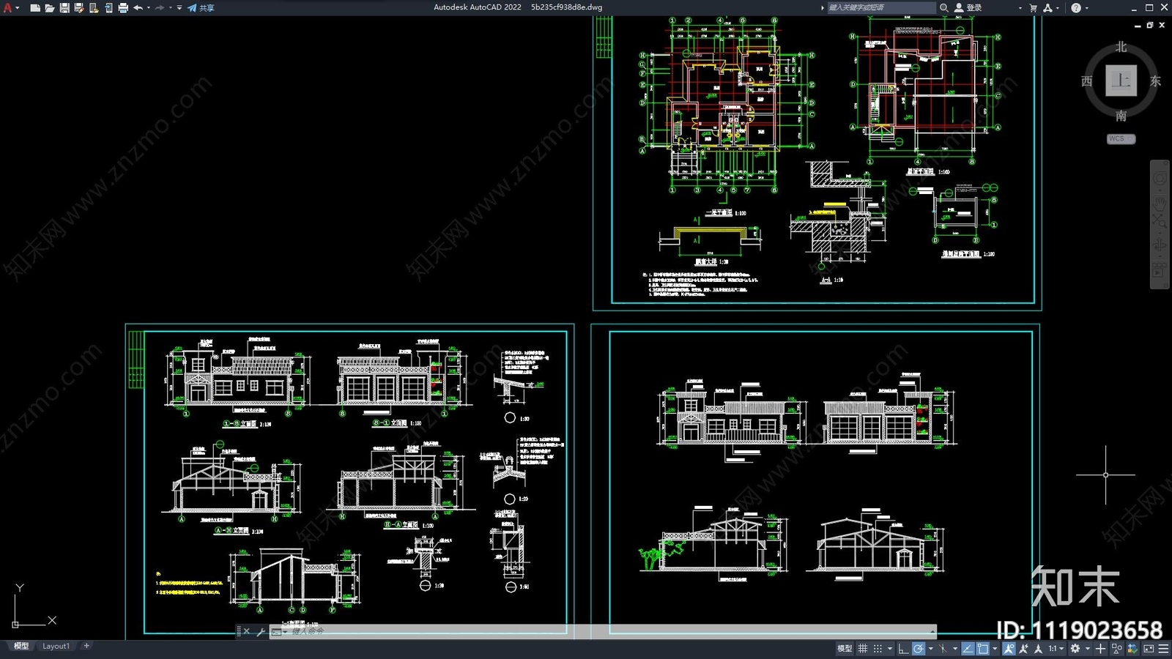Click the Redo arrow icon
The height and width of the screenshot is (659, 1172).
click(160, 7)
